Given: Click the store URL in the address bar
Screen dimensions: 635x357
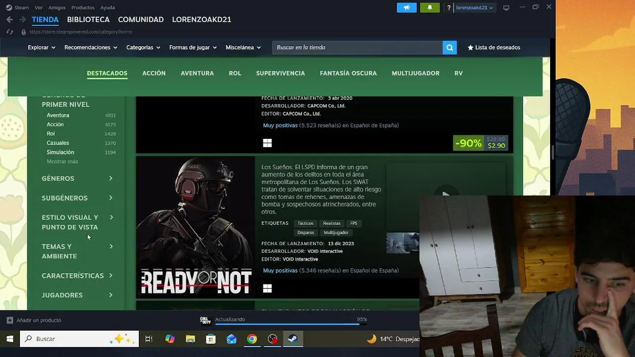Looking at the screenshot, I should (81, 32).
